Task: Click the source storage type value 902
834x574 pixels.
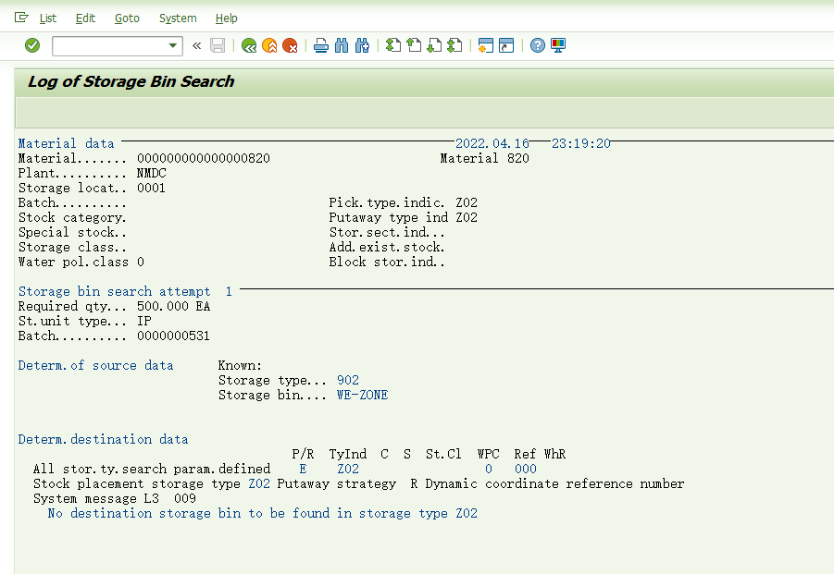Action: (x=348, y=380)
